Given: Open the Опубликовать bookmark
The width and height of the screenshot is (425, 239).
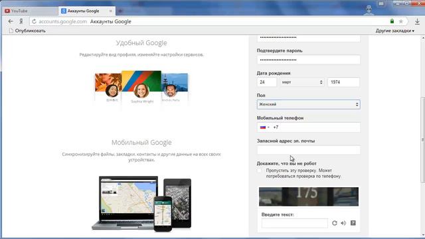Looking at the screenshot, I should [x=27, y=31].
